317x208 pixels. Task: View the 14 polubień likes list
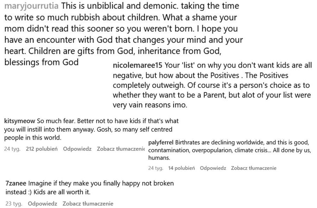pos(181,168)
